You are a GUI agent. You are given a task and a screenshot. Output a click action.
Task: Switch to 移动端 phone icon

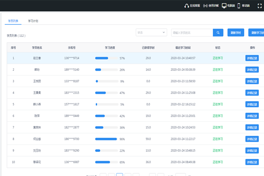239,6
